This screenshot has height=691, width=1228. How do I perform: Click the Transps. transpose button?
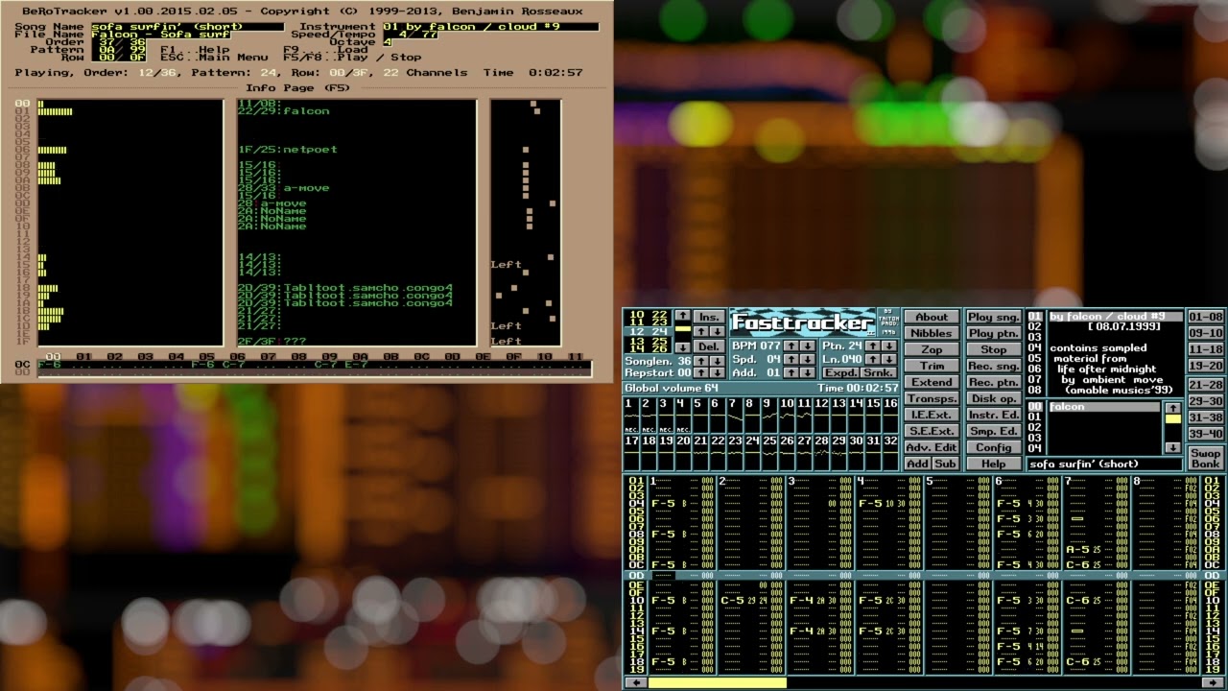pyautogui.click(x=932, y=398)
